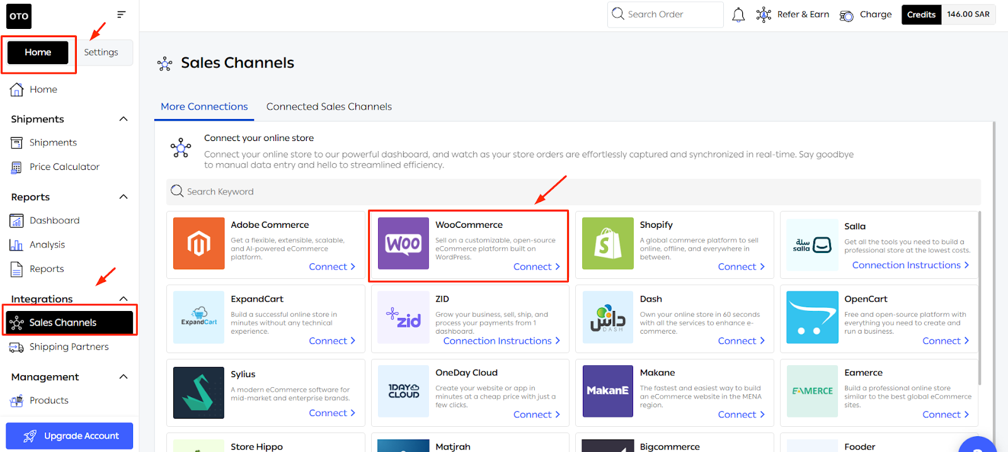Open ZID Connection Instructions
1008x452 pixels.
pos(501,341)
